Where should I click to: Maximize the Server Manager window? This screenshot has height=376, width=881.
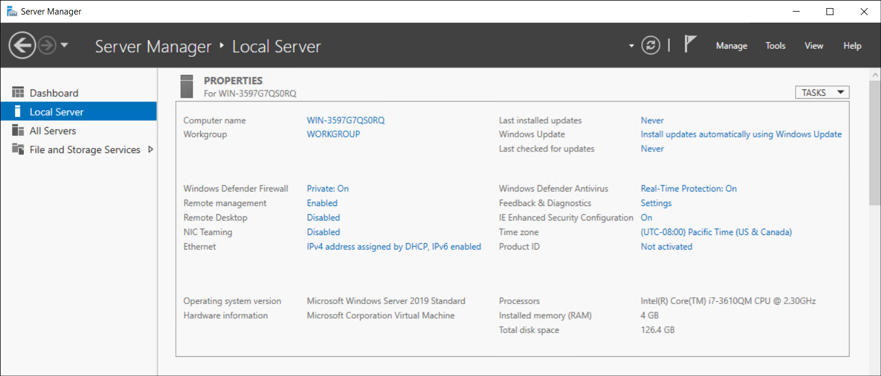pos(830,12)
